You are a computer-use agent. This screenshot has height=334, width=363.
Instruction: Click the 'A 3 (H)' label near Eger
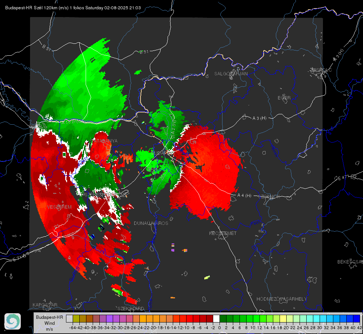pyautogui.click(x=259, y=118)
